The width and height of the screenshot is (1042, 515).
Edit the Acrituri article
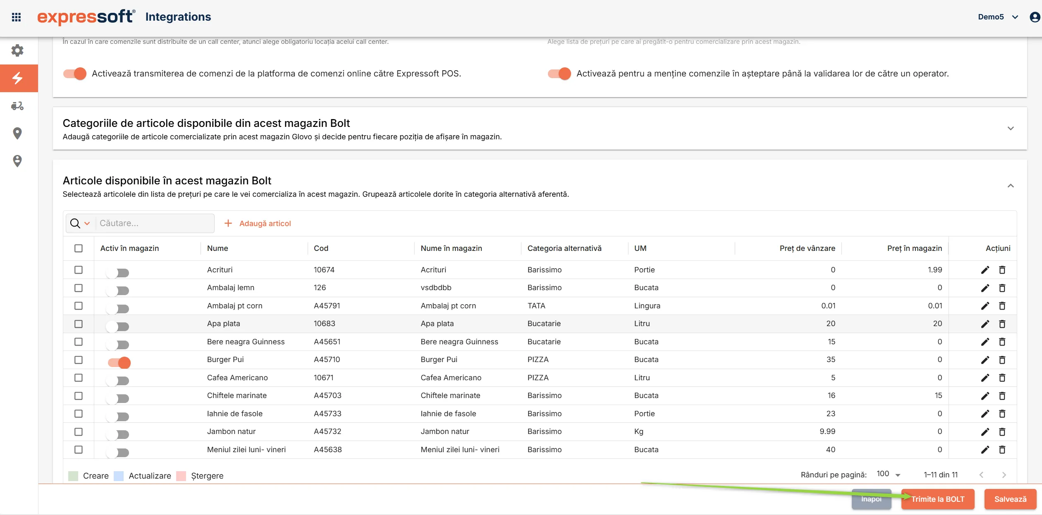(x=985, y=270)
